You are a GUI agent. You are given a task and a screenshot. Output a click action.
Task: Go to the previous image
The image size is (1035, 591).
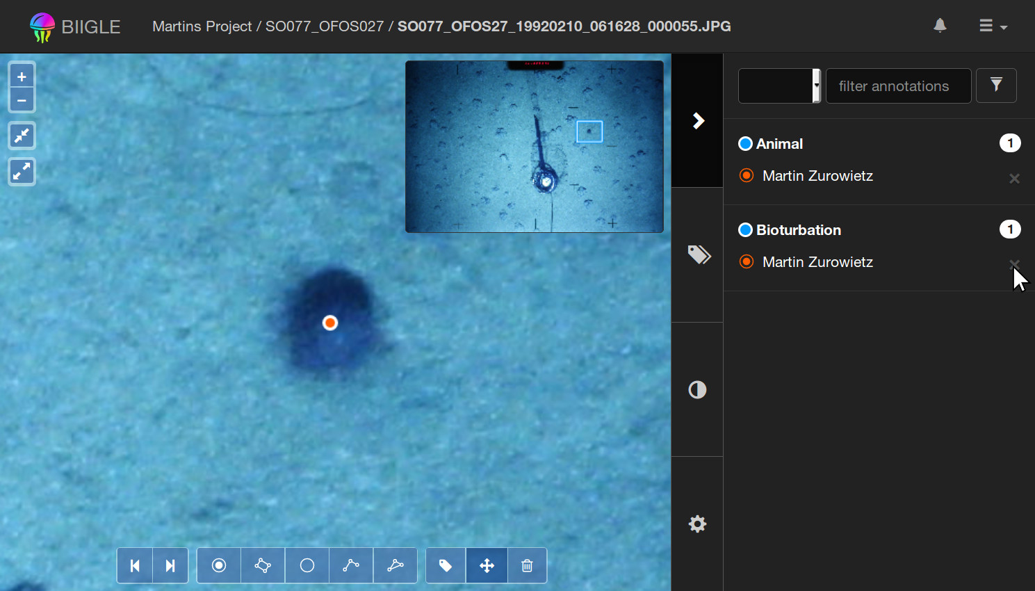(135, 565)
